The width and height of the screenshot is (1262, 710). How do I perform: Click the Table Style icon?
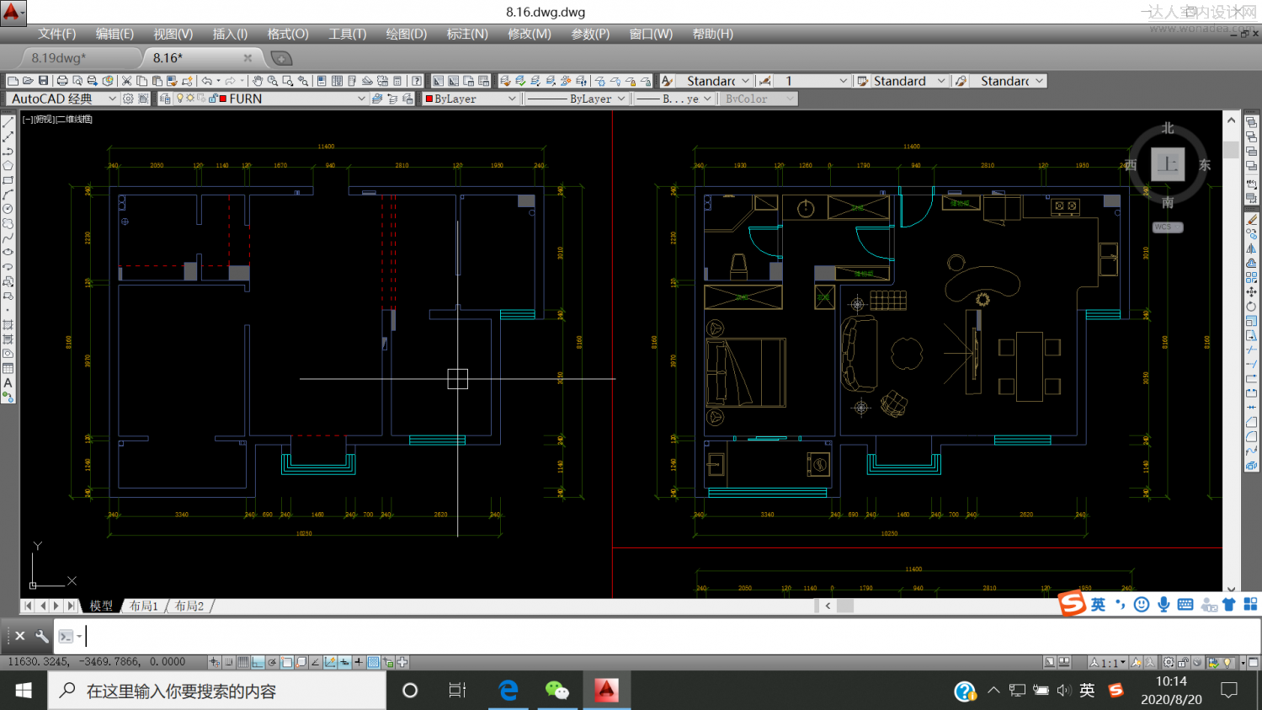[x=862, y=81]
